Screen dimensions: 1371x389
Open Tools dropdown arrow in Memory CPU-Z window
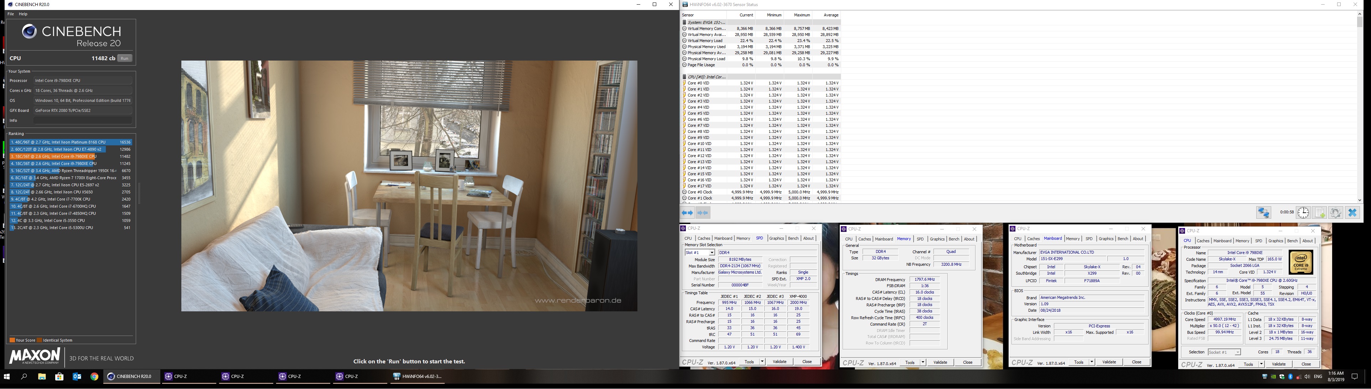pos(922,362)
